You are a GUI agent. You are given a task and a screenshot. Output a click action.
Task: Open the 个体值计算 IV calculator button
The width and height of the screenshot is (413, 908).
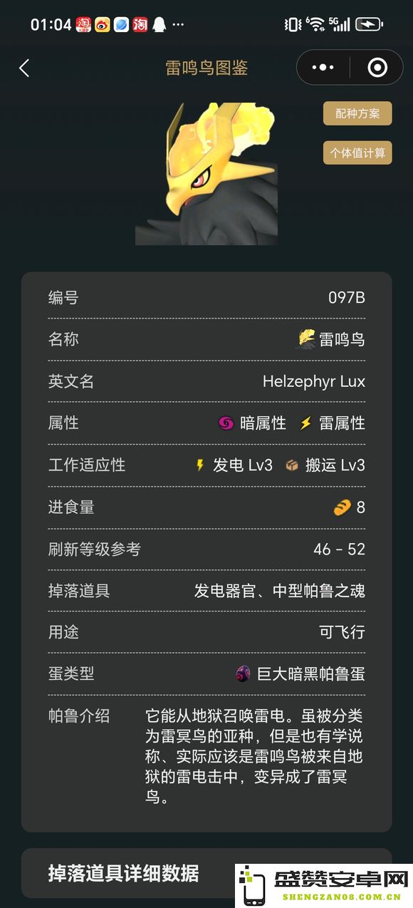[x=357, y=153]
